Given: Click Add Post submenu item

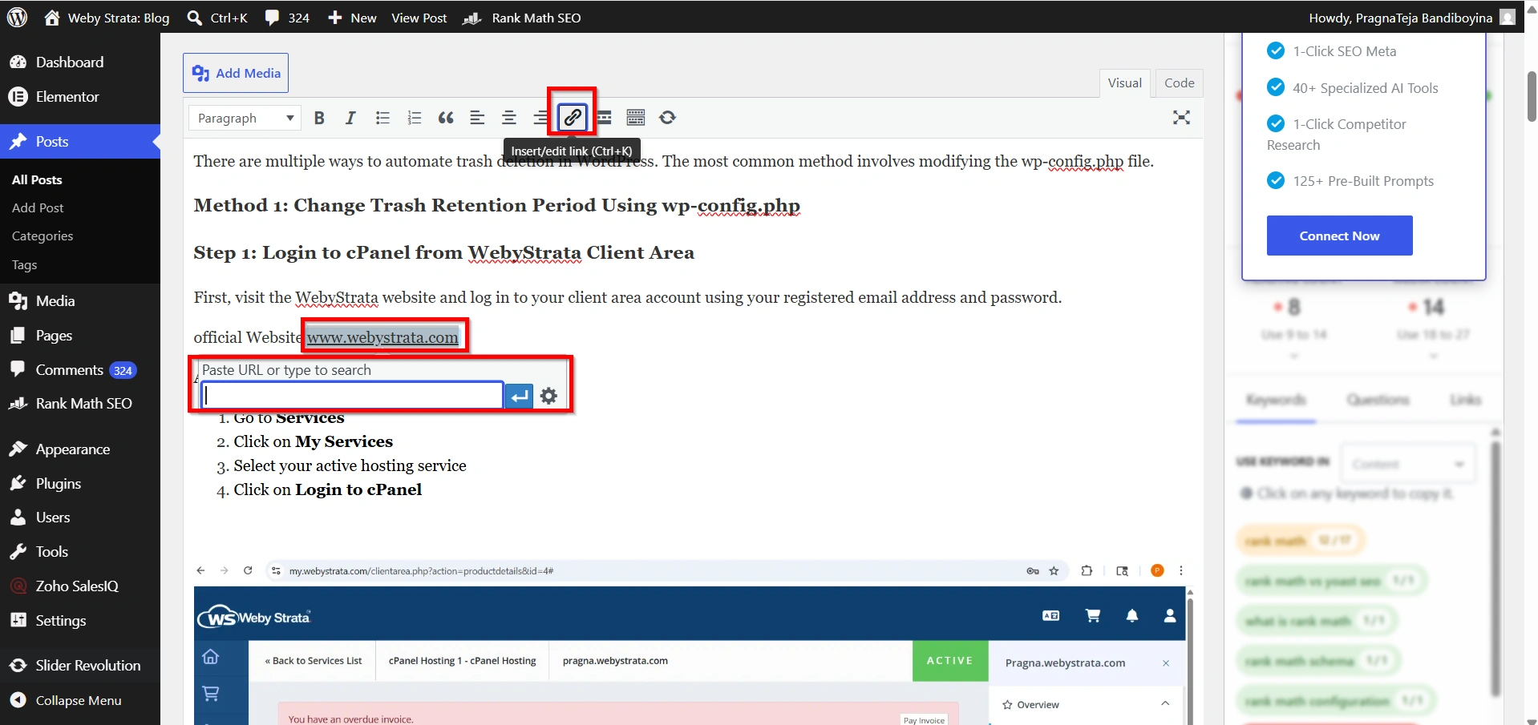Looking at the screenshot, I should tap(38, 207).
